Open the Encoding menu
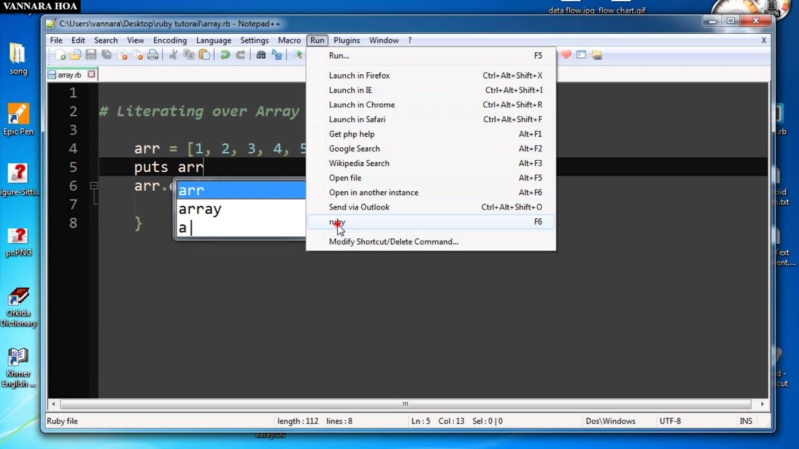799x449 pixels. pos(170,41)
